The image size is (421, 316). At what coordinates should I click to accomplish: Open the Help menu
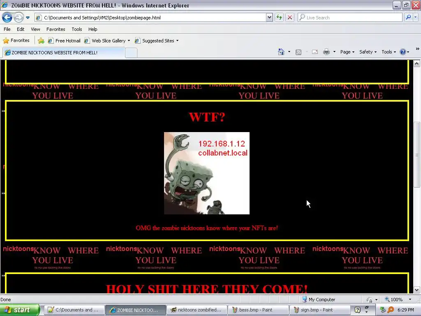click(x=93, y=29)
